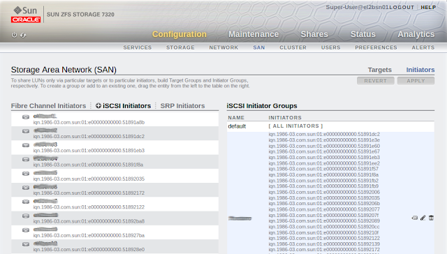Switch to the Initiators view
Screen dimensions: 447x254
coord(420,70)
